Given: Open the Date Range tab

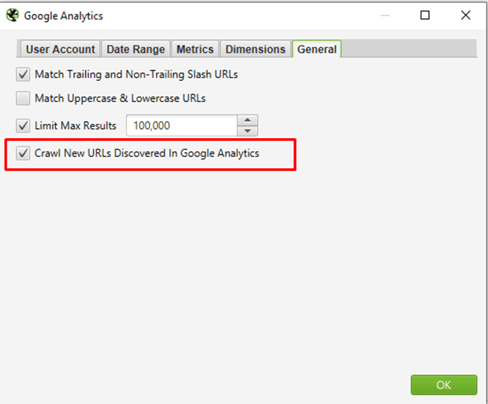Looking at the screenshot, I should (x=136, y=49).
